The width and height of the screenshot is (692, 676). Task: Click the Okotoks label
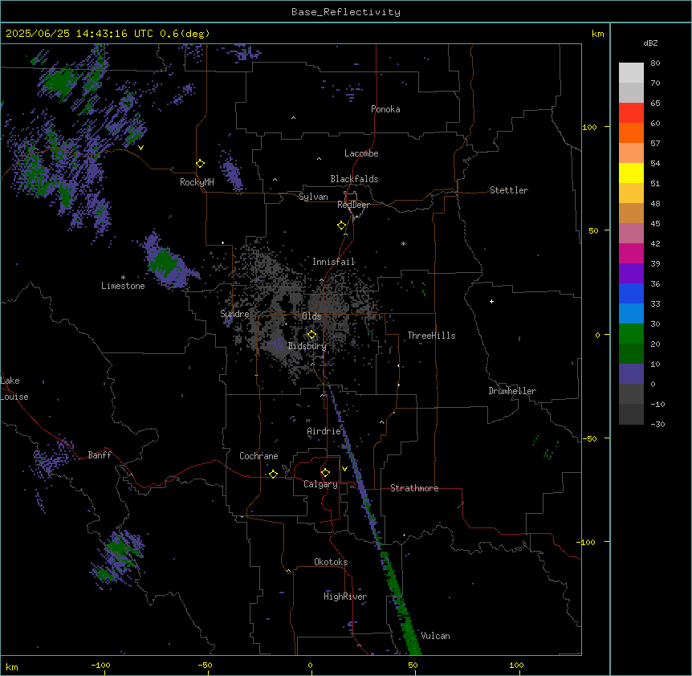coord(331,562)
